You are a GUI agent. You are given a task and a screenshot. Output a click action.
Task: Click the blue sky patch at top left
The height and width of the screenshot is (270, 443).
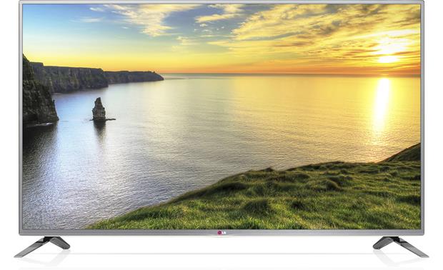(56, 23)
